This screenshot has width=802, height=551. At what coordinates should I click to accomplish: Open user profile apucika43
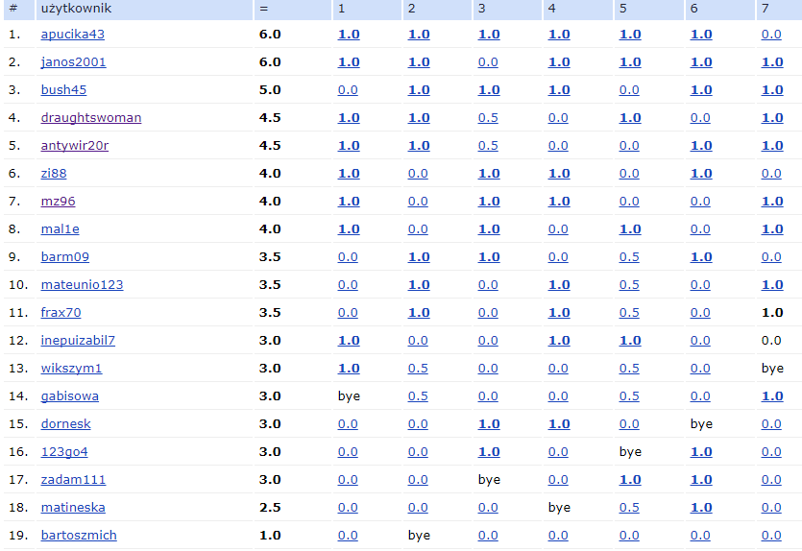click(73, 35)
